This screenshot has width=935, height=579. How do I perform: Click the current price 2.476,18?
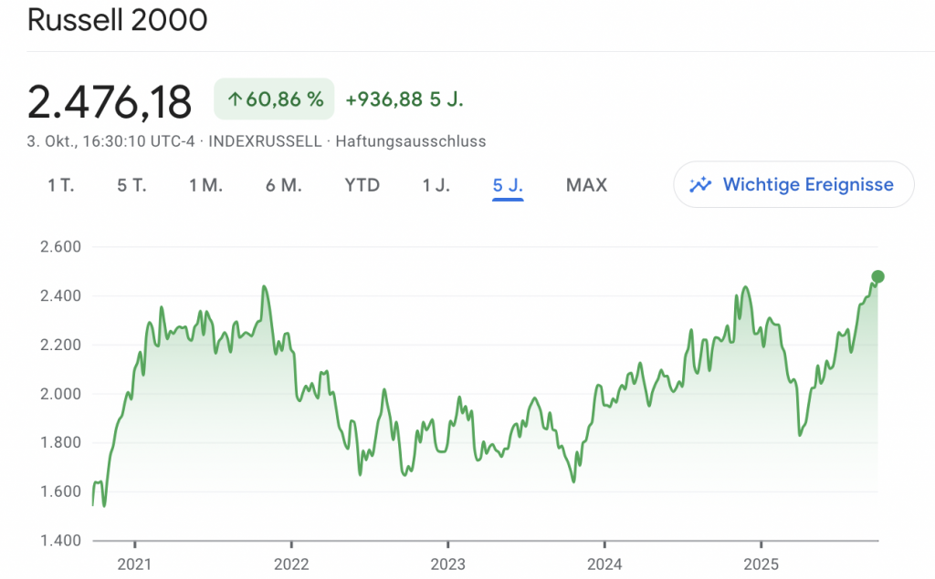pyautogui.click(x=110, y=101)
